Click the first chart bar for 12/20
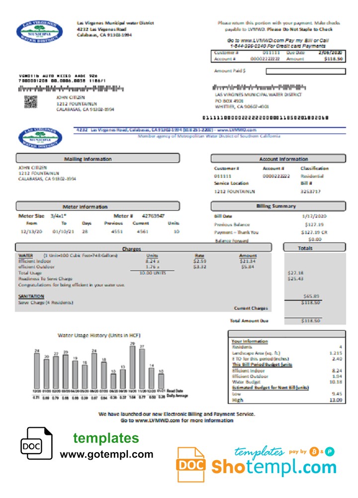 click(37, 371)
